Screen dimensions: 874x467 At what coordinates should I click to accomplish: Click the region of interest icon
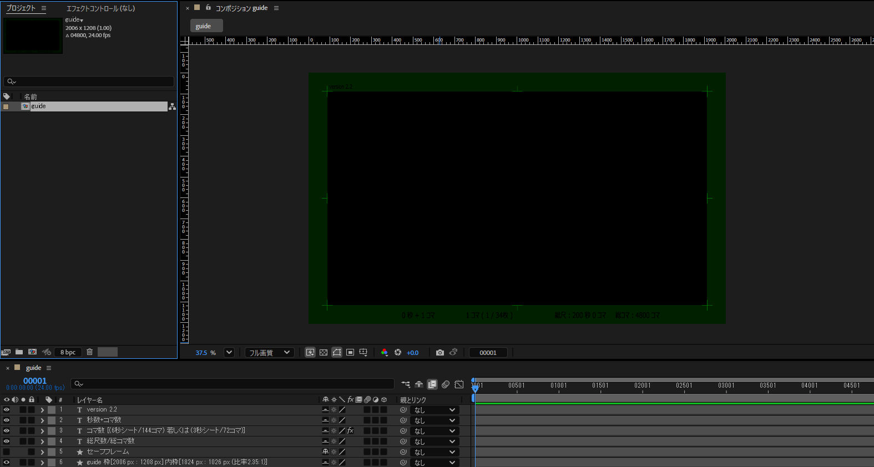click(350, 353)
